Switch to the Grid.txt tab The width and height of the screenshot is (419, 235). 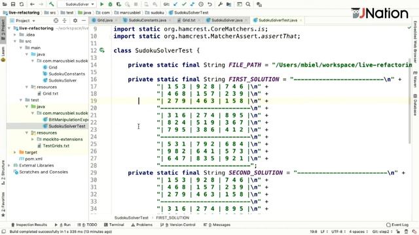point(189,20)
